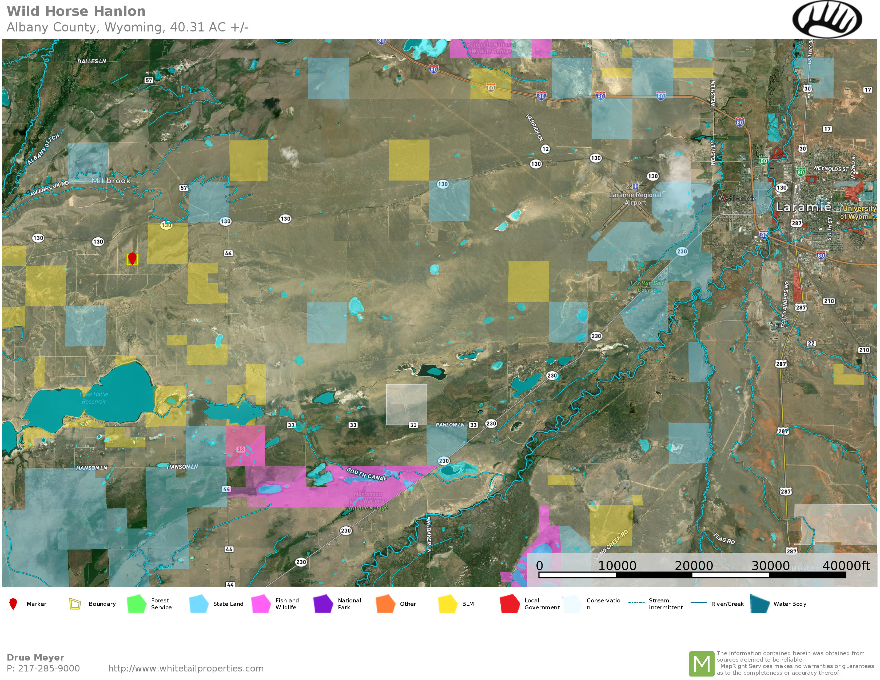Viewport: 880px width, 680px height.
Task: Click the Lake Hattie Reservoir label
Action: (x=94, y=398)
